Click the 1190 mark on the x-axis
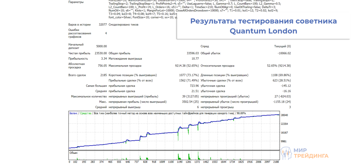Screen dimensions: 356x164 coord(179,162)
